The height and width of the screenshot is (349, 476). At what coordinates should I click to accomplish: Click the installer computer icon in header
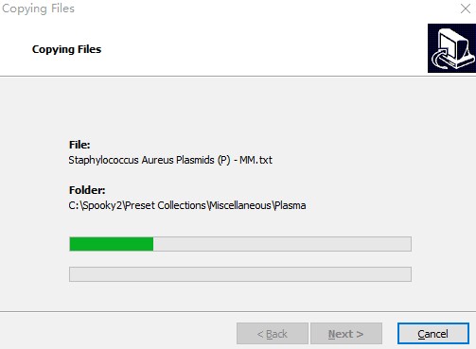pos(451,48)
